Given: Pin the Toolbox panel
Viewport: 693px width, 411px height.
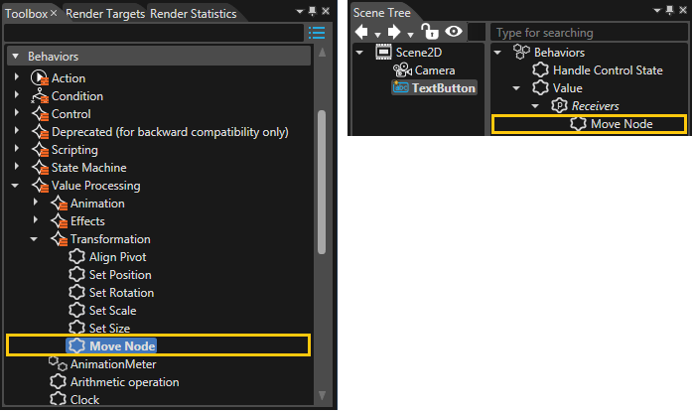Looking at the screenshot, I should click(x=313, y=11).
